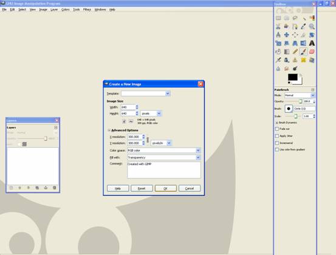Select the Smudge tool
336x255 pixels.
click(x=287, y=69)
